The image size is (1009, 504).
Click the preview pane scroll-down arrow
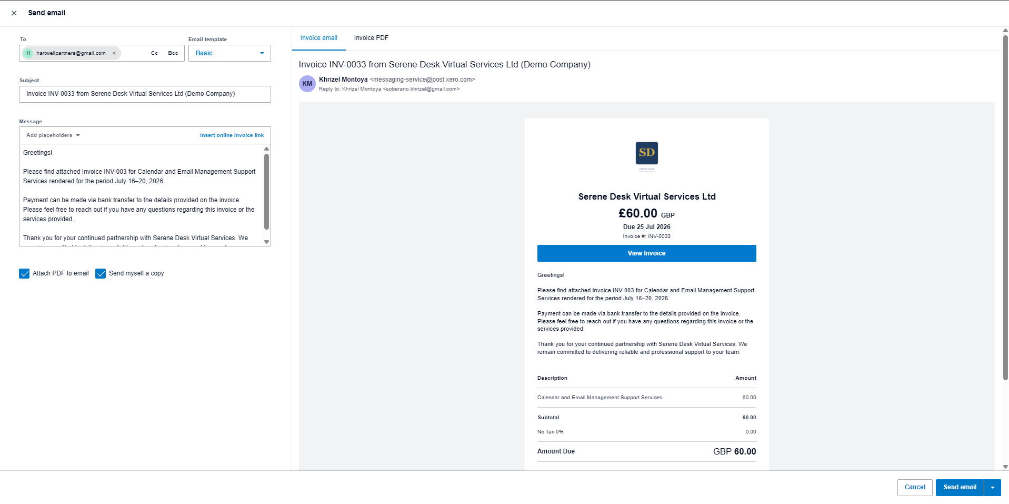(1005, 467)
